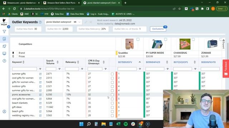Screen dimensions: 229x128
Task: Click the CPR 8-Day Giveaways filter icon
Action: (106, 69)
